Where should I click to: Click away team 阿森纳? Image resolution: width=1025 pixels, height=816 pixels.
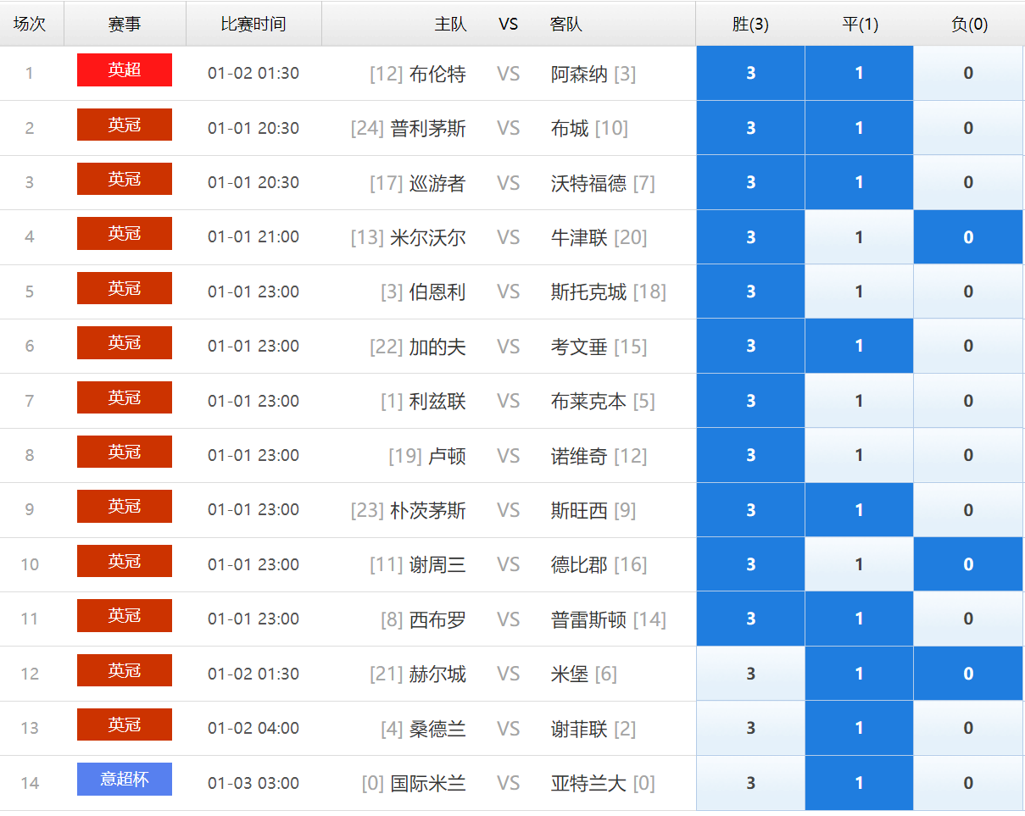[x=580, y=74]
